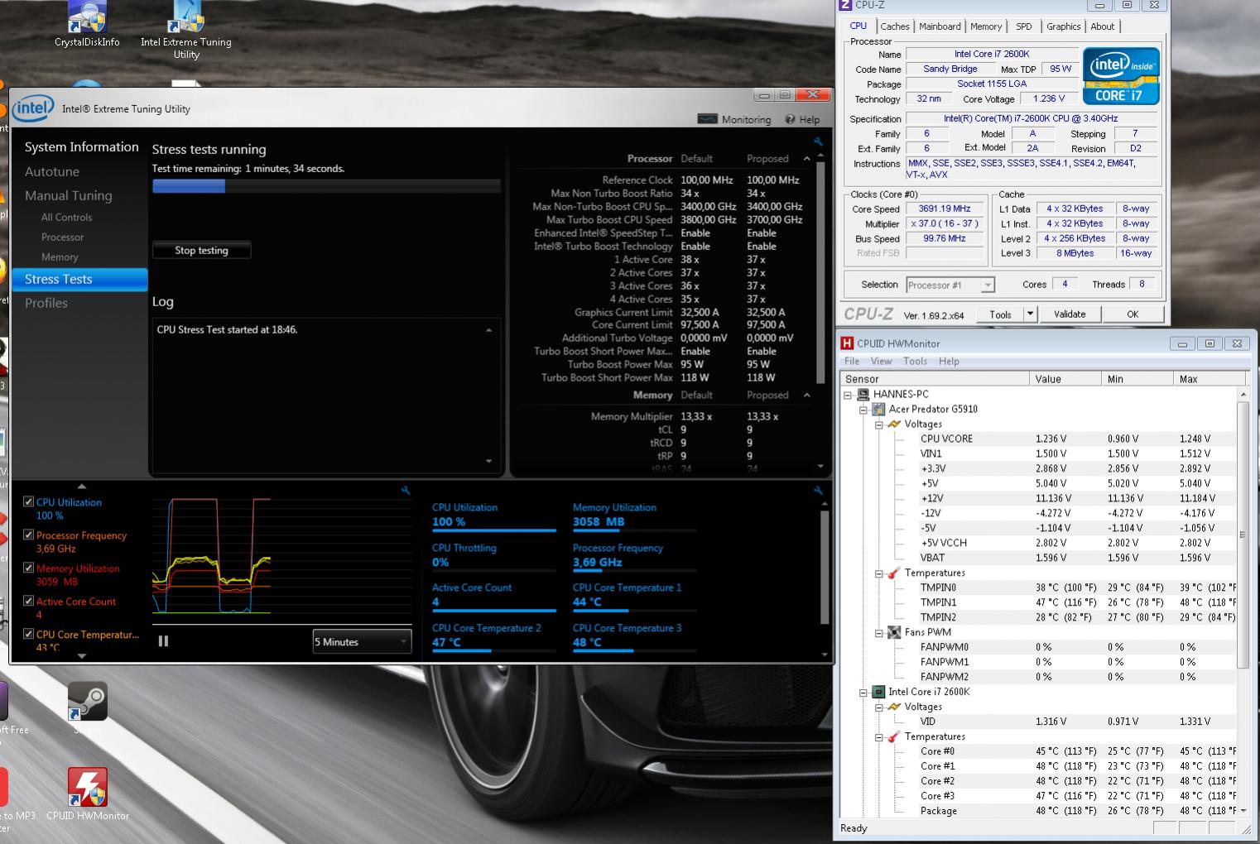The height and width of the screenshot is (844, 1260).
Task: Click the wrench settings icon above the graph
Action: coord(405,491)
